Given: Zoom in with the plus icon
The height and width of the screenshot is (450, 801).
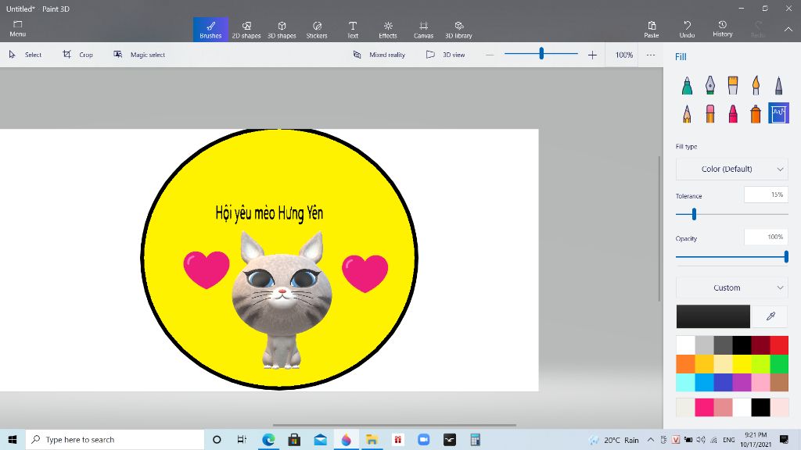Looking at the screenshot, I should [592, 55].
